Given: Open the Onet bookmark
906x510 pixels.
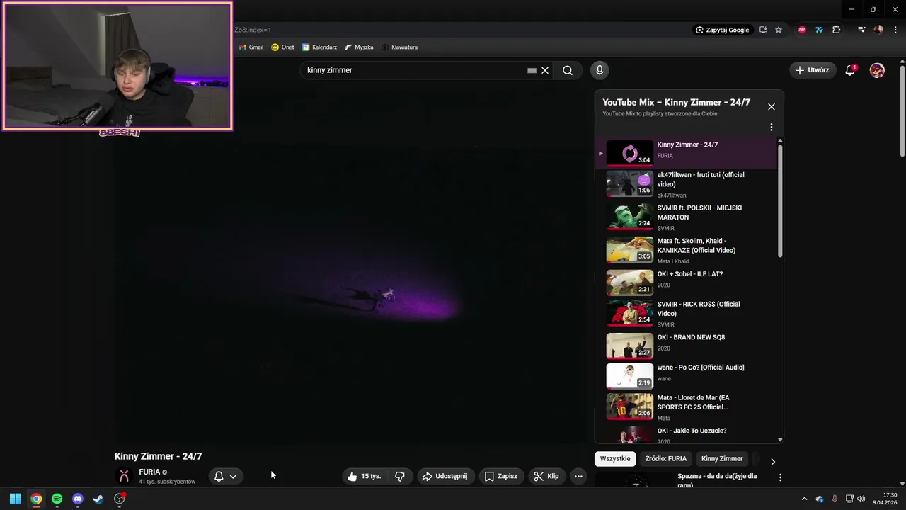Looking at the screenshot, I should [x=282, y=47].
